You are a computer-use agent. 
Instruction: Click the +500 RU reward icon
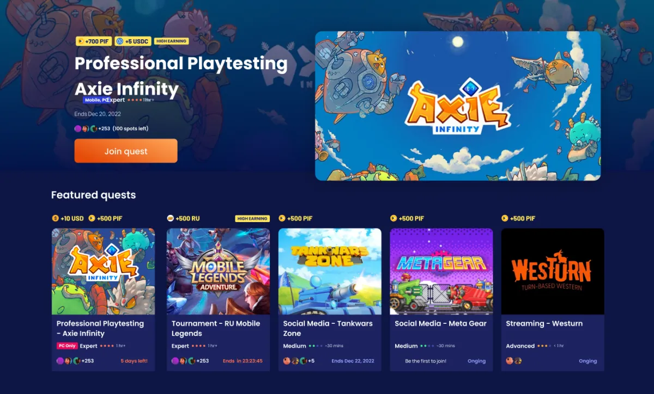(170, 218)
